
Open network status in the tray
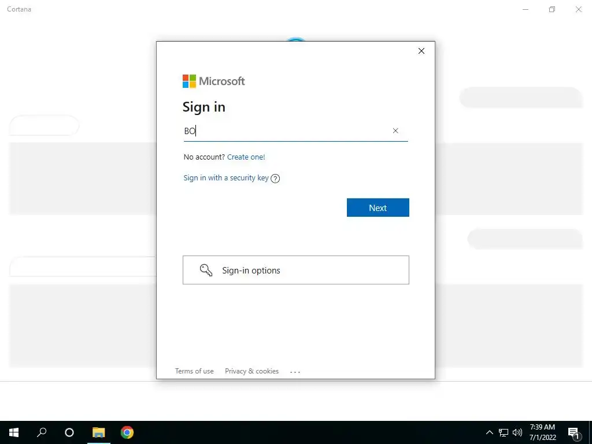point(504,432)
